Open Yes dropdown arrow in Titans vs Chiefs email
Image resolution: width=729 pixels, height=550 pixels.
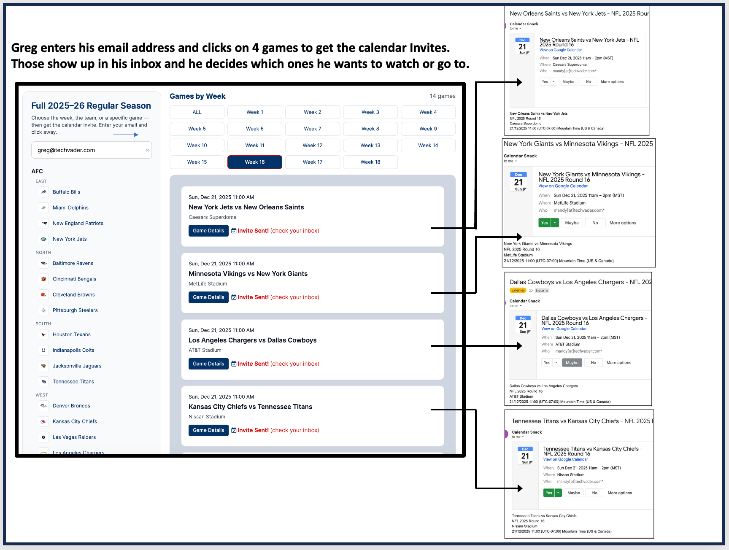pyautogui.click(x=558, y=493)
